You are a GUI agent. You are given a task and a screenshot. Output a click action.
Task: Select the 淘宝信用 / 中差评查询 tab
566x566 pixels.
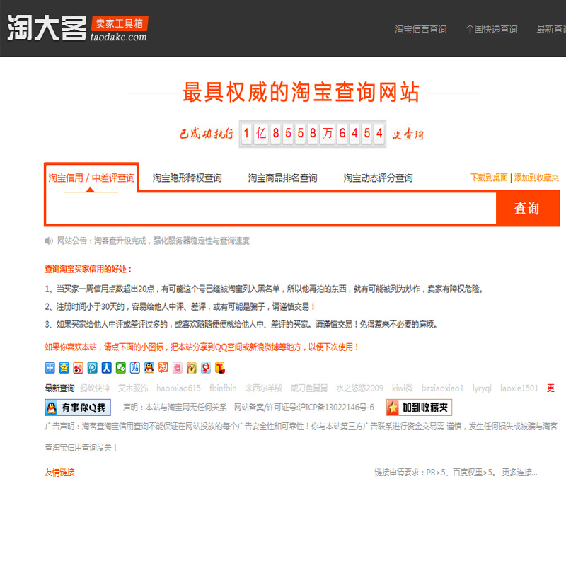coord(92,178)
